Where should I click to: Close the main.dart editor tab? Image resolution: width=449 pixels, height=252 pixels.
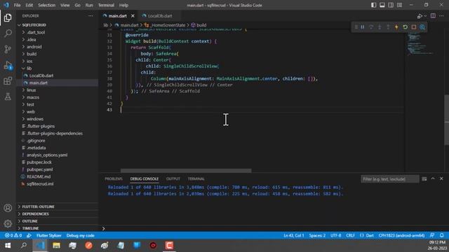tap(133, 16)
